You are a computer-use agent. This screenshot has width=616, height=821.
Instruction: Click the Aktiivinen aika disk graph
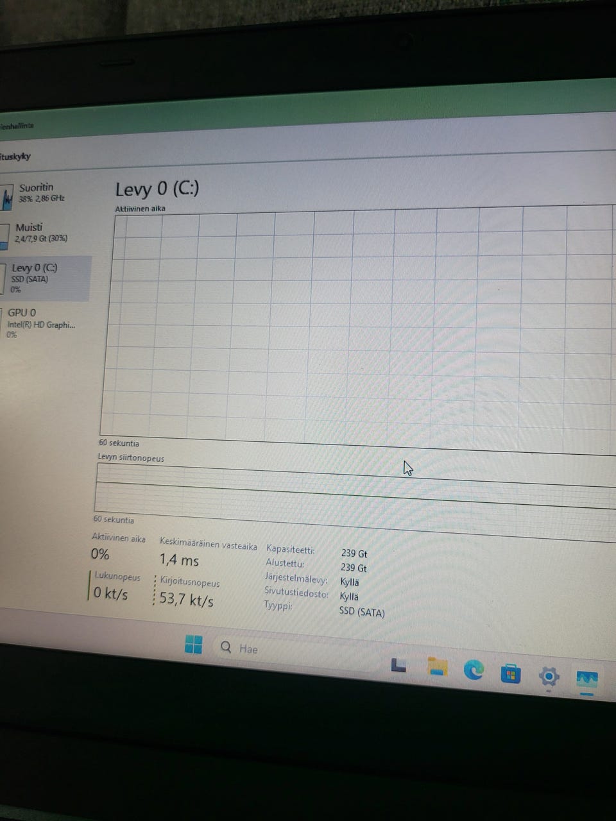point(359,330)
